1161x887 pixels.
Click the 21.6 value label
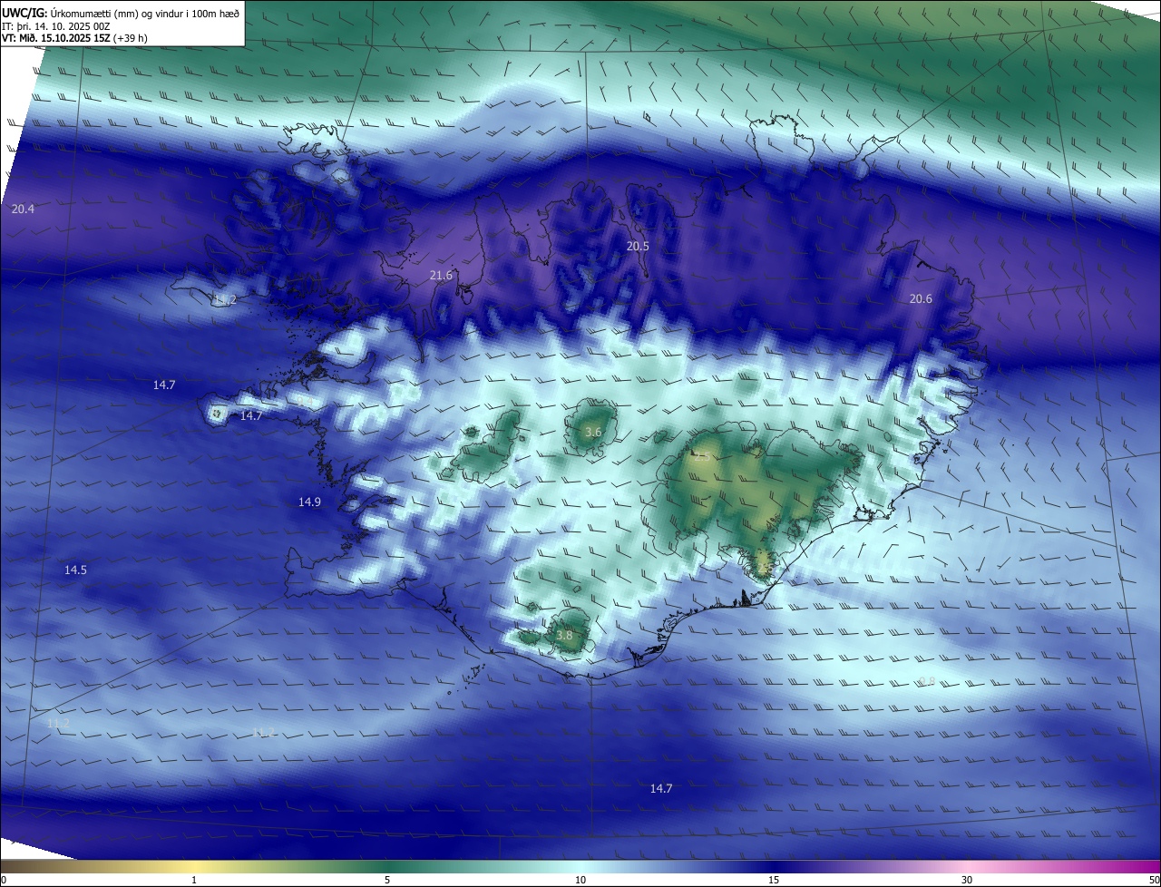coord(441,275)
